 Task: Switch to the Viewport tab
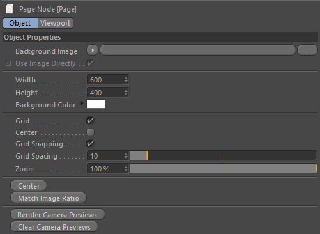coord(56,23)
